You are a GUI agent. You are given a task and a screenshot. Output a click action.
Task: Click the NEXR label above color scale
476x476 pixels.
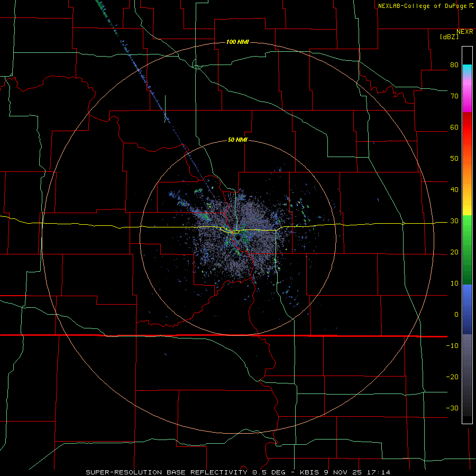465,32
